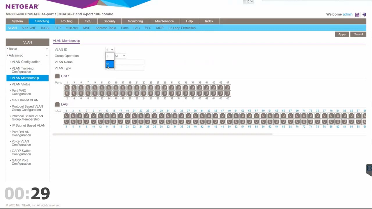372x209 pixels.
Task: Toggle Unit 1 port 23 membership icon
Action: 144,87
